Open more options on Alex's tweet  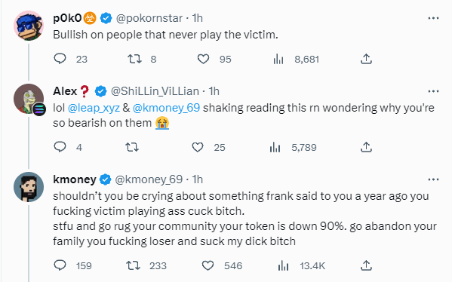pos(433,91)
